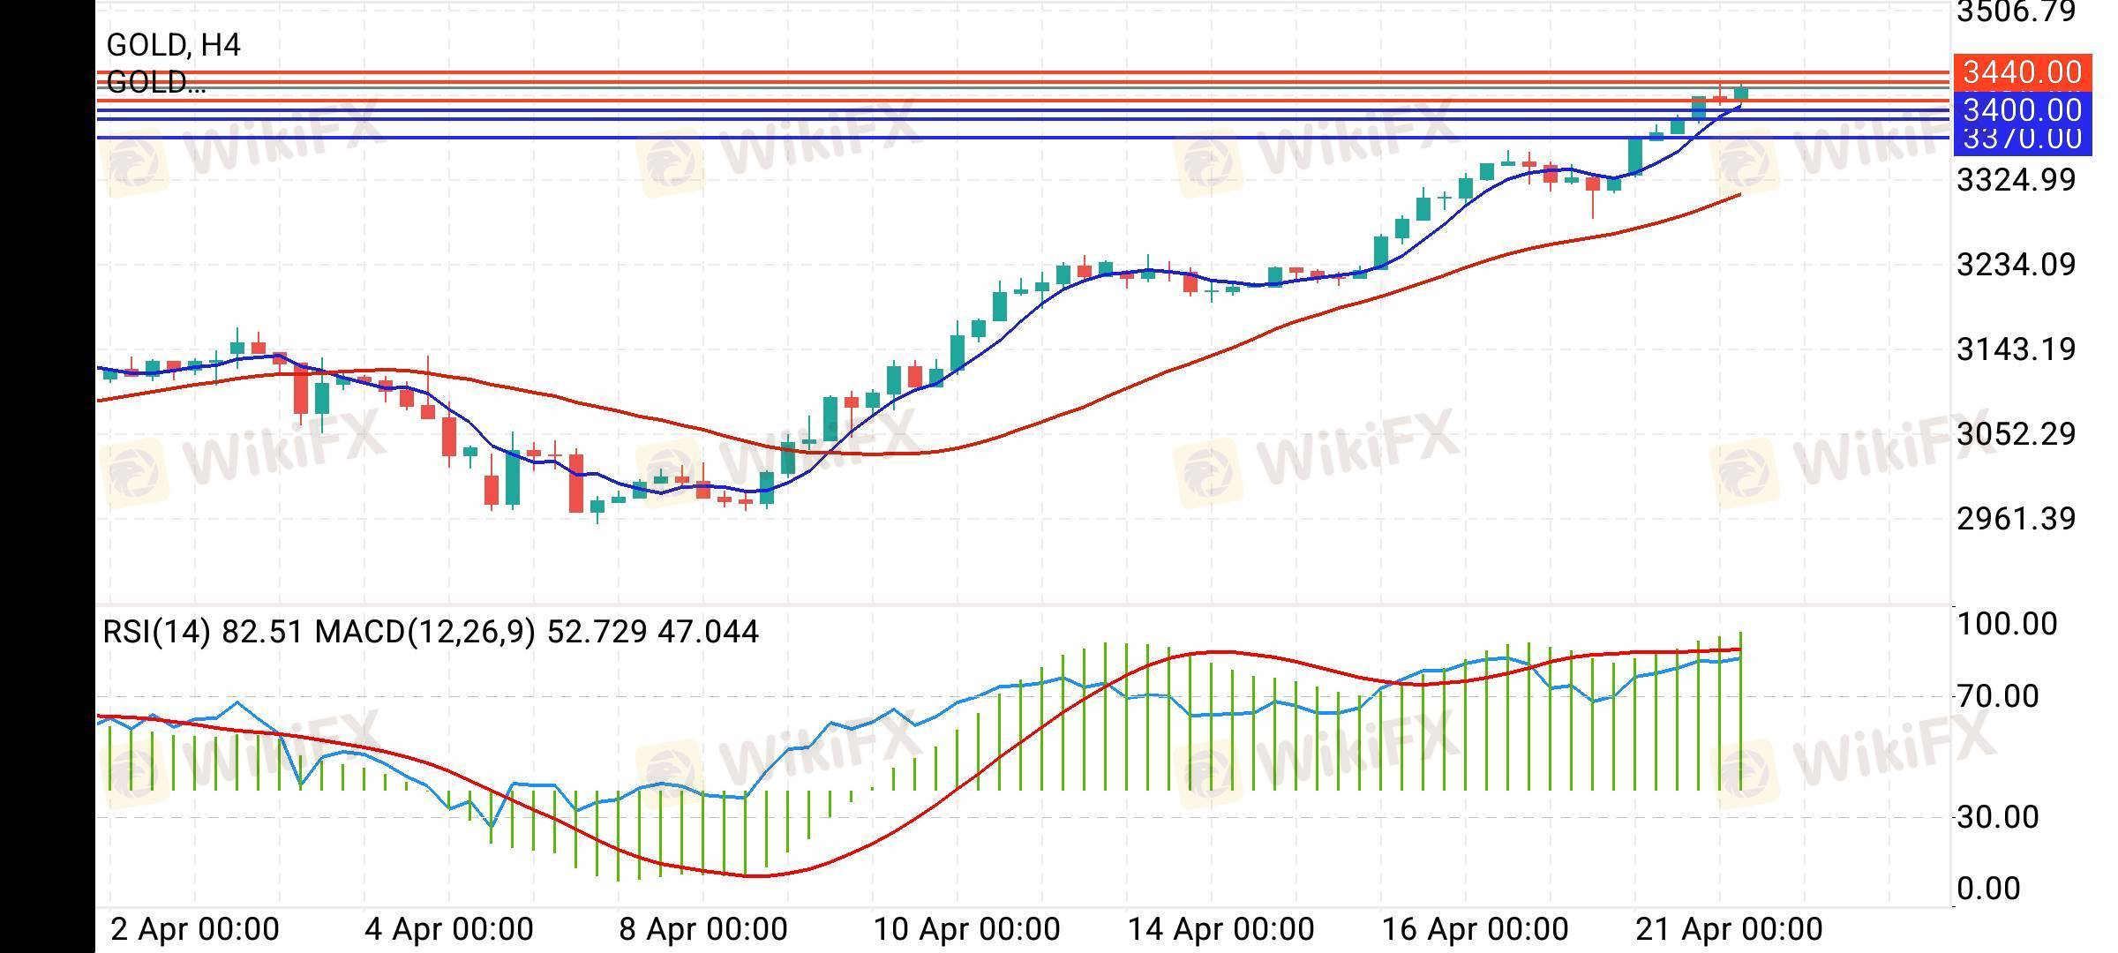Click the 21 Apr 00:00 date label

click(x=1729, y=929)
